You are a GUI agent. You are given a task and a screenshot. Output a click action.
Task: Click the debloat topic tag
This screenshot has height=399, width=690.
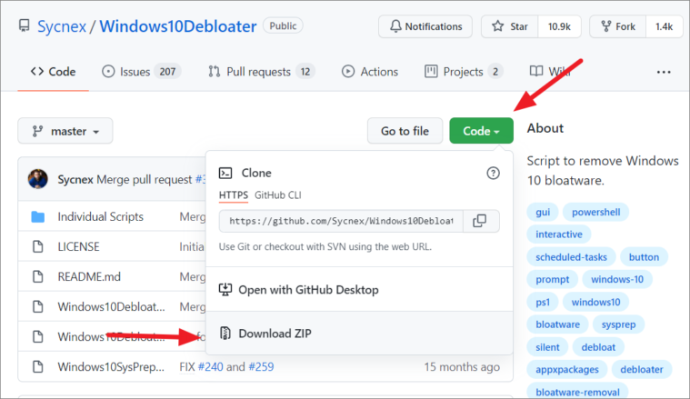(598, 347)
